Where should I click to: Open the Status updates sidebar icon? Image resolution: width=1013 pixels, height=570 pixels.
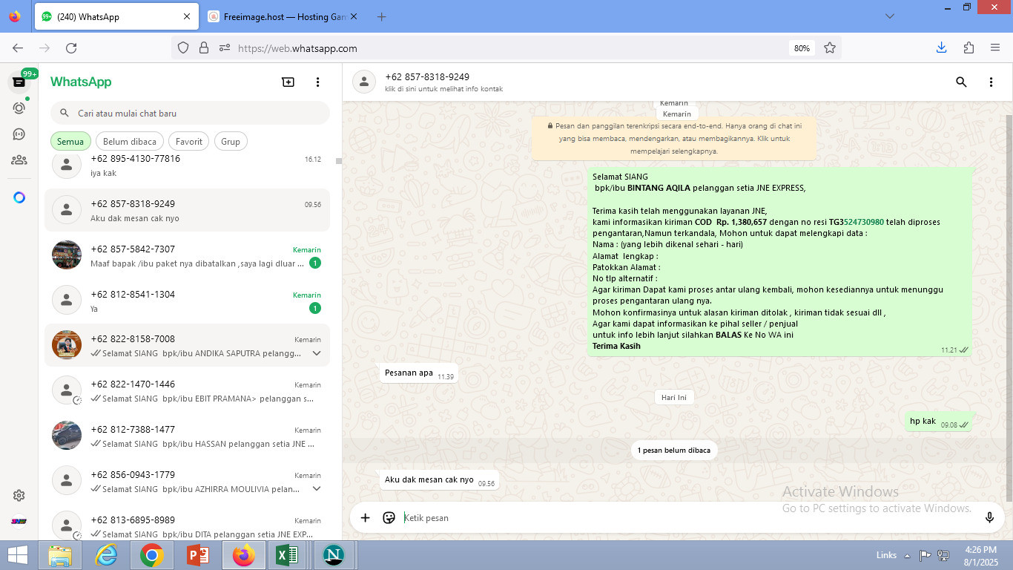coord(19,108)
